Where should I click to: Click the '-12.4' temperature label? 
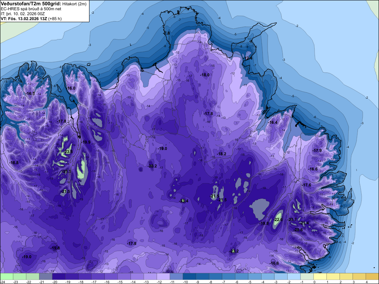[x=248, y=58]
